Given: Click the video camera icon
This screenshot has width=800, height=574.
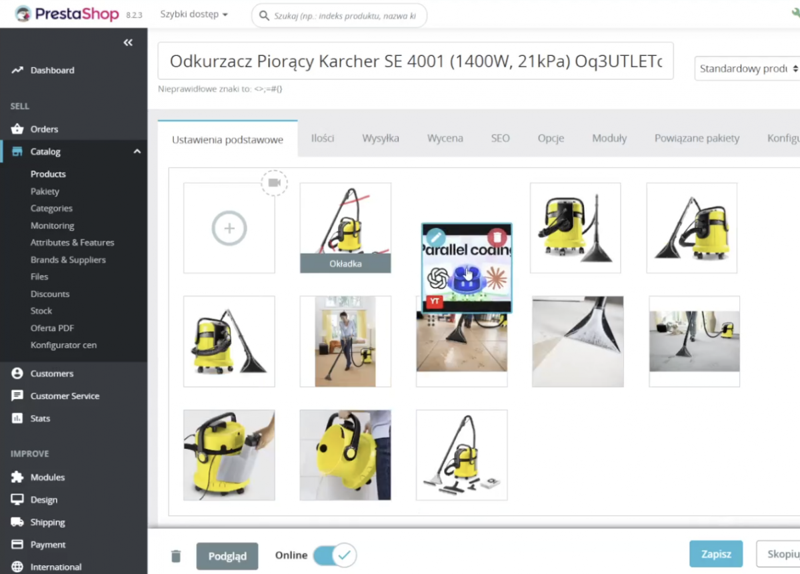Looking at the screenshot, I should pos(274,182).
